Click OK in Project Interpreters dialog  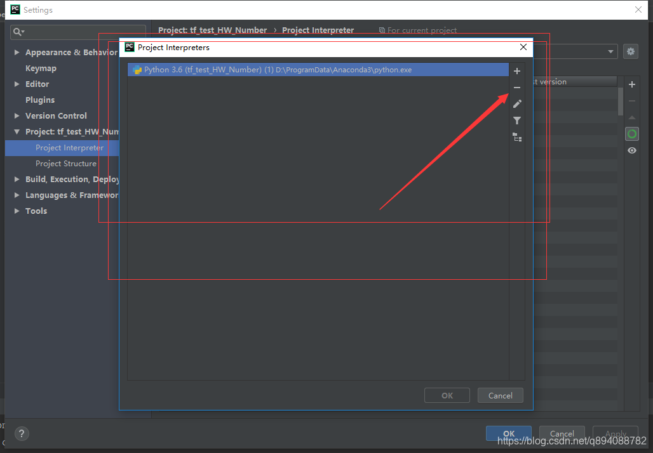[447, 396]
